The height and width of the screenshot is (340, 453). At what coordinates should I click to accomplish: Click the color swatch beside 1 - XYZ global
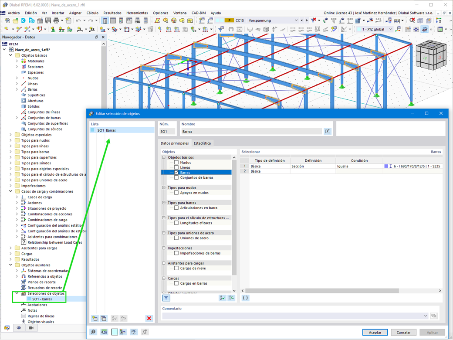[359, 29]
